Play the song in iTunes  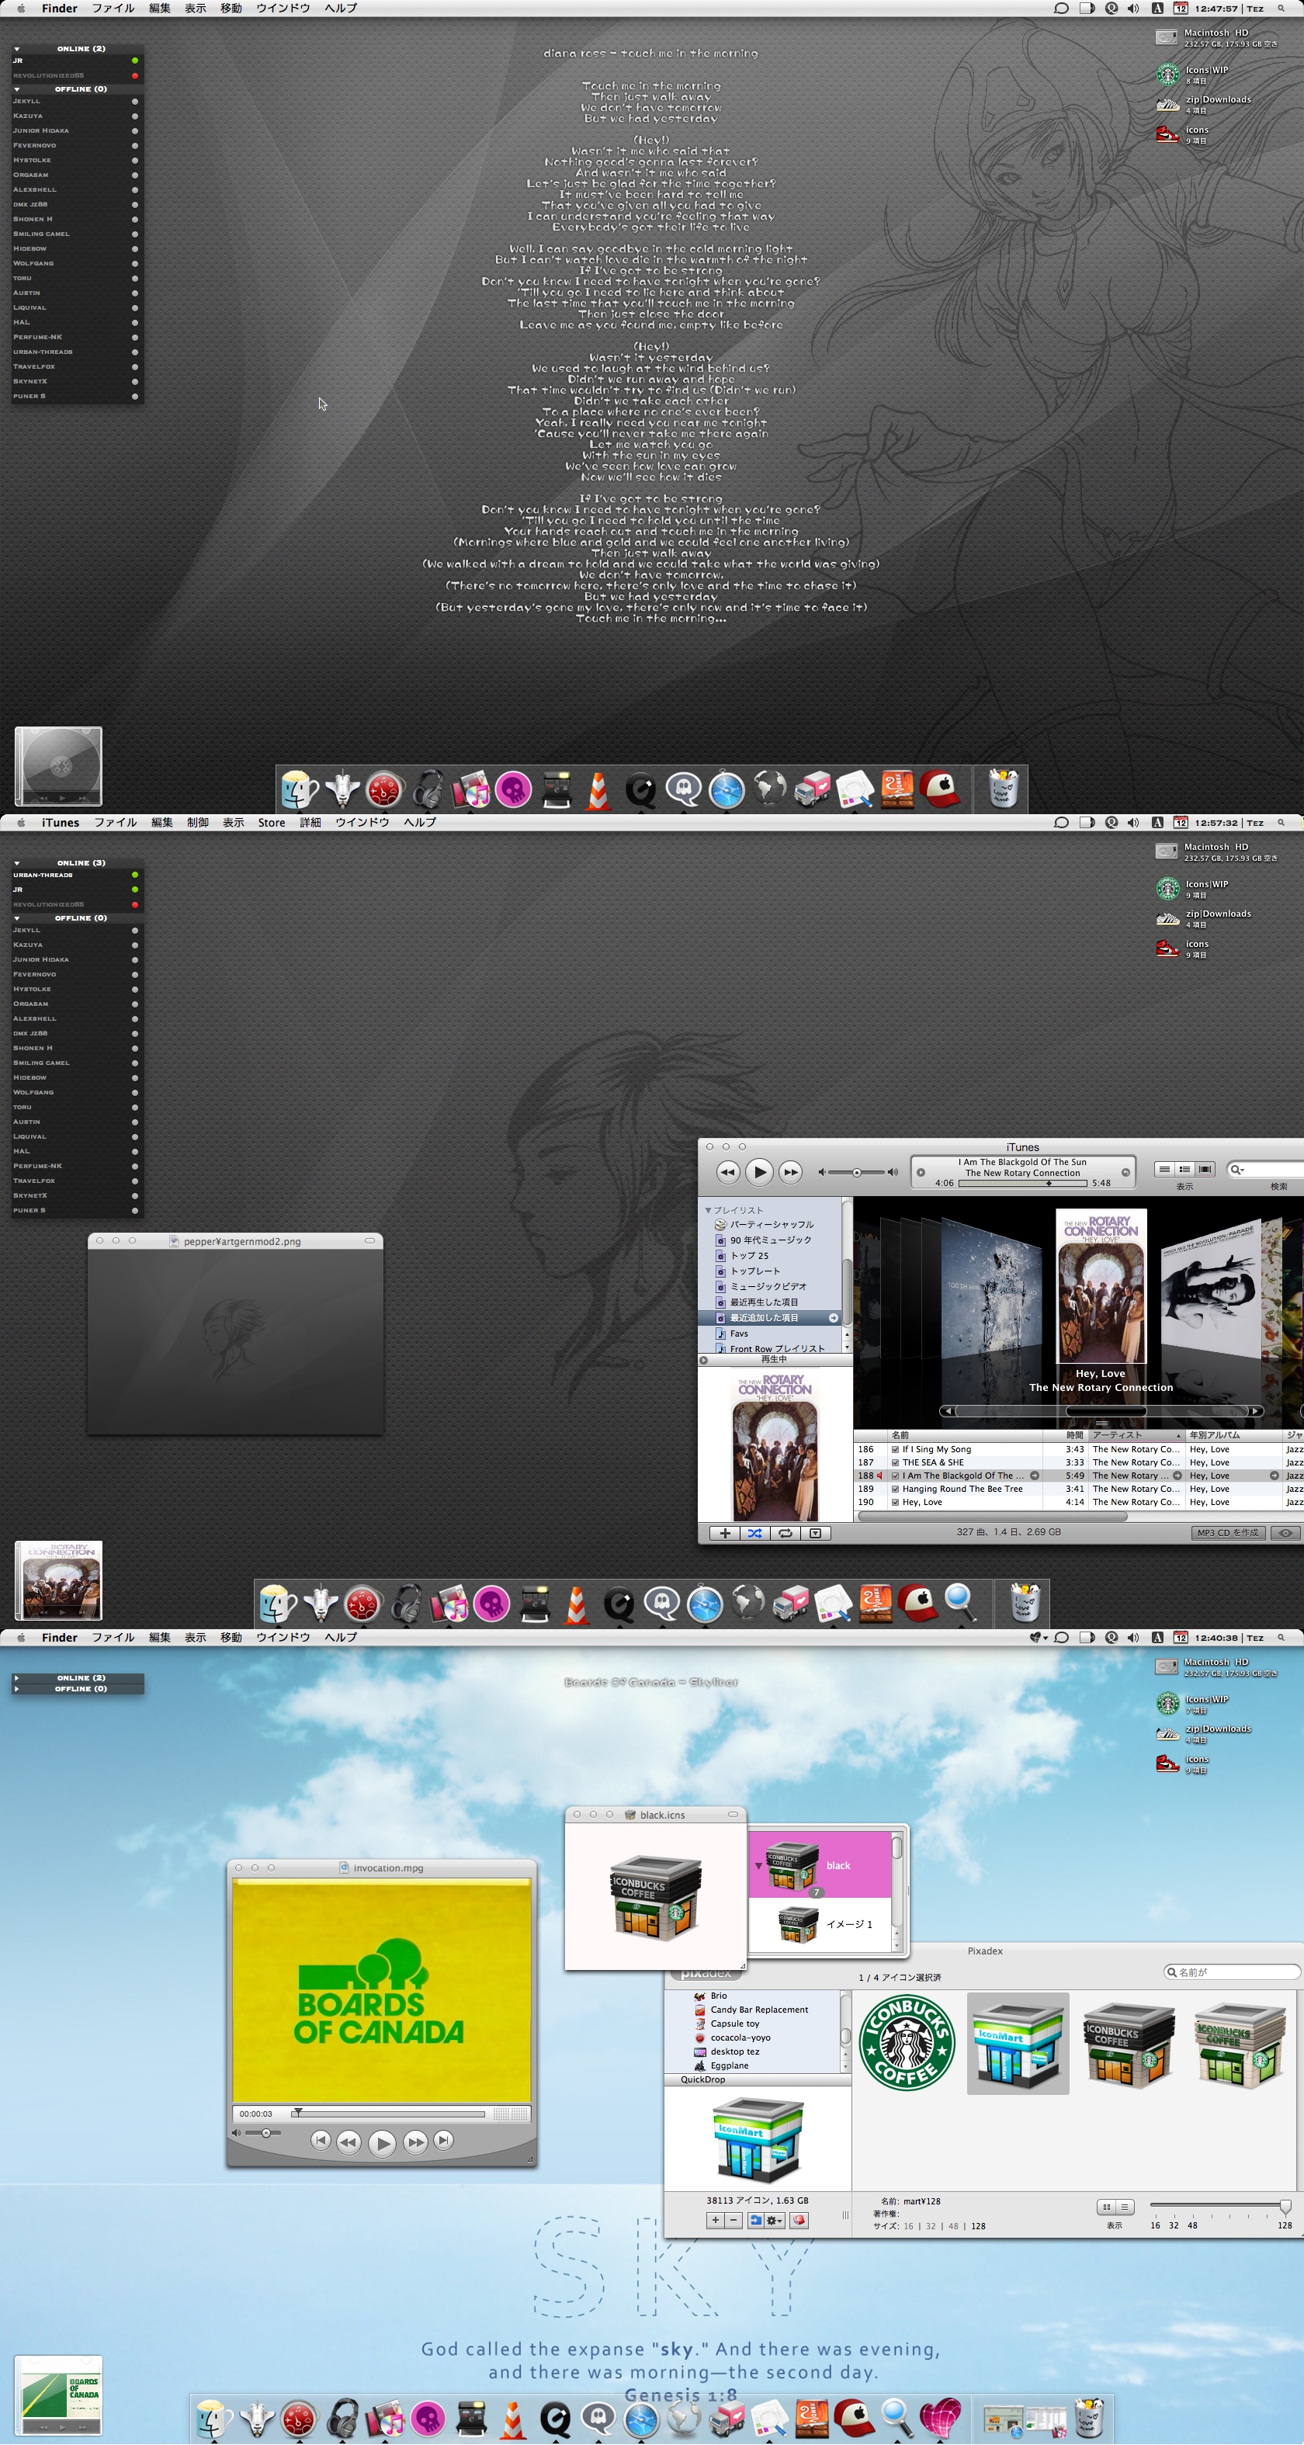point(758,1172)
